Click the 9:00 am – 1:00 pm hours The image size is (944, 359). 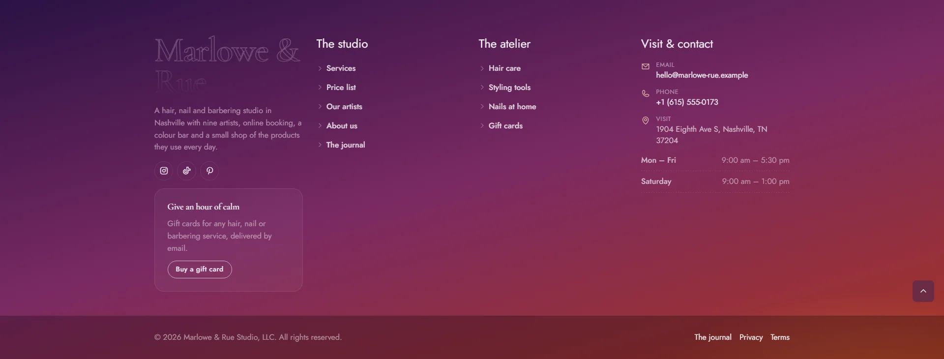click(756, 181)
